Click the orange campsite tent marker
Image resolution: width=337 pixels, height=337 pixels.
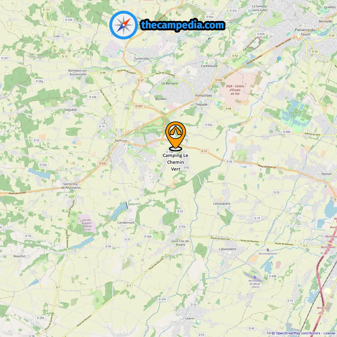[x=176, y=136]
